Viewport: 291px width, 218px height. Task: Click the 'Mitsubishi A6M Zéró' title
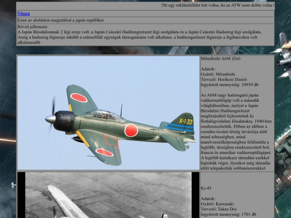click(x=220, y=59)
